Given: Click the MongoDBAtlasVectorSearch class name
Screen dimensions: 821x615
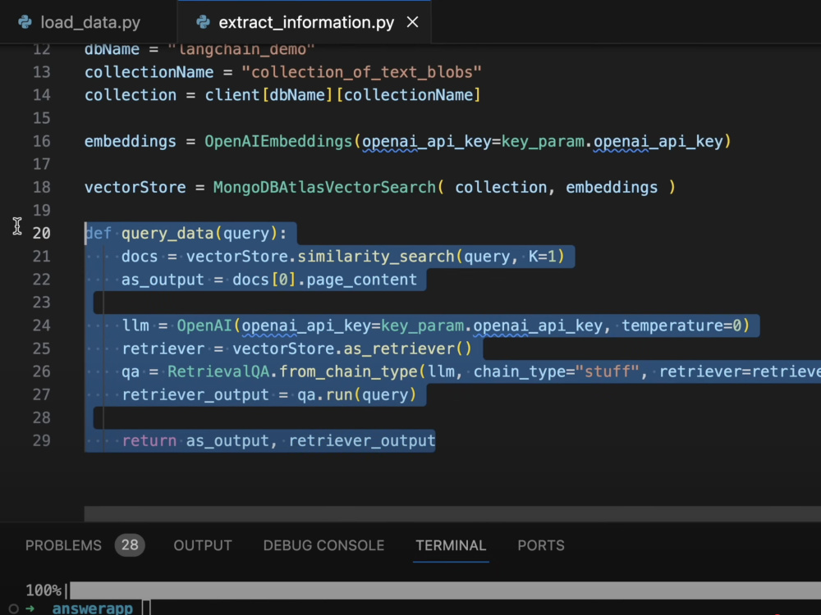Looking at the screenshot, I should 324,187.
